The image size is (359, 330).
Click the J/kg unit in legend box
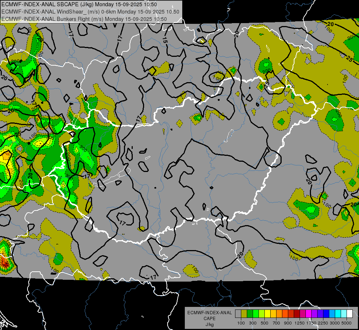210,324
